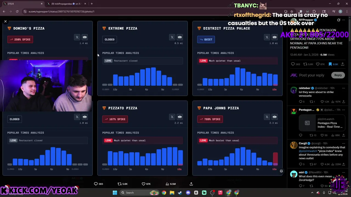Toggle the 6.9K bookmark on the post
Viewport: 351px width, 197px height.
(333, 64)
